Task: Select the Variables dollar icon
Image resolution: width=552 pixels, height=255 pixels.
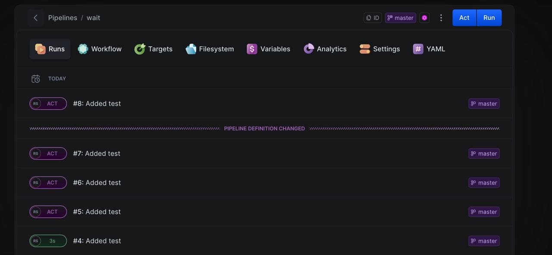Action: (x=252, y=49)
